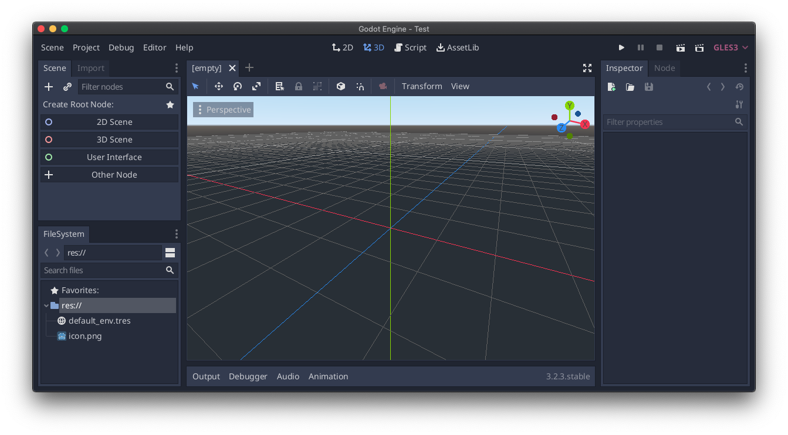This screenshot has width=788, height=435.
Task: Add a new scene tab
Action: point(249,67)
